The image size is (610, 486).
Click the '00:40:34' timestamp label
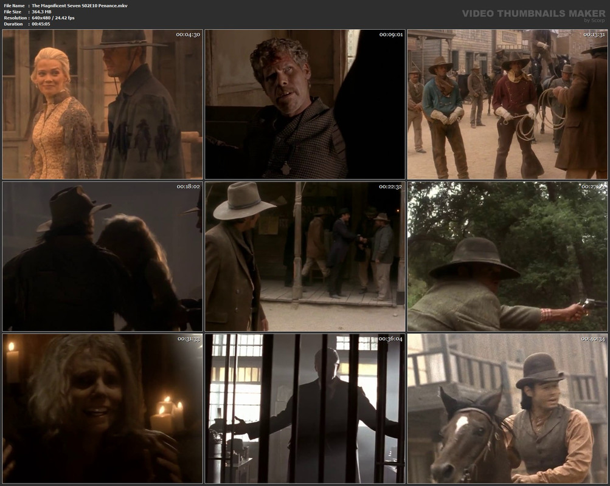[x=593, y=339]
